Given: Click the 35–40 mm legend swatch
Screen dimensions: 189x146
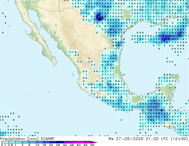Looking at the screenshot, I should [x=74, y=142].
